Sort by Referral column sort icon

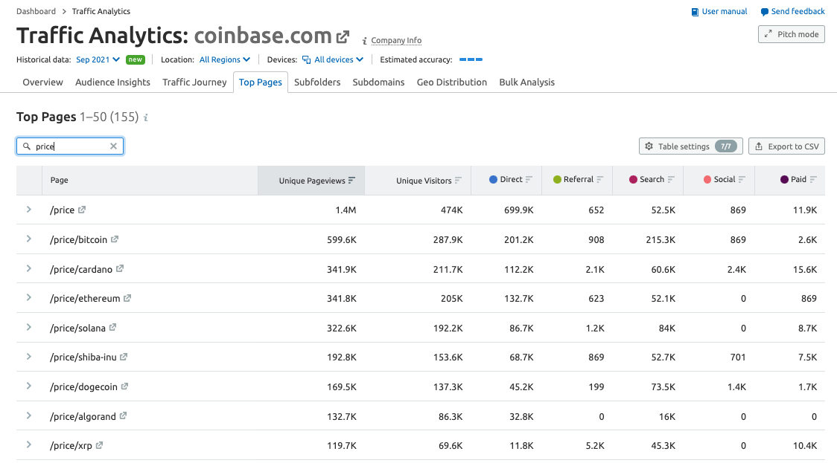[x=600, y=180]
